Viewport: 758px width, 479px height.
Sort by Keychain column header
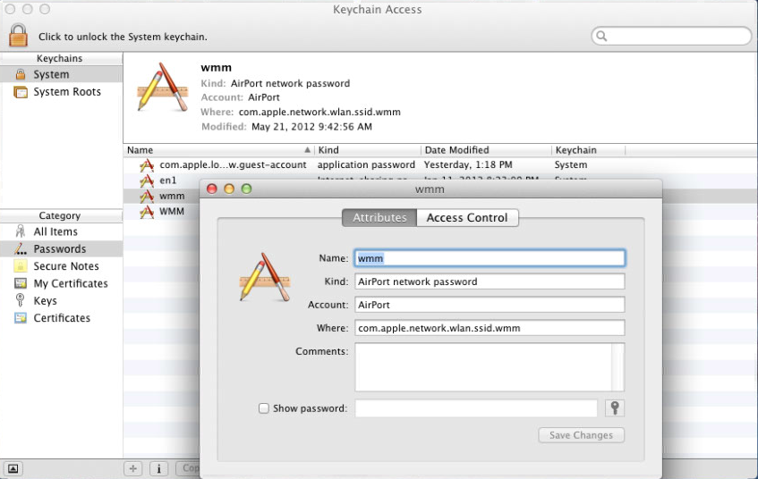click(588, 150)
